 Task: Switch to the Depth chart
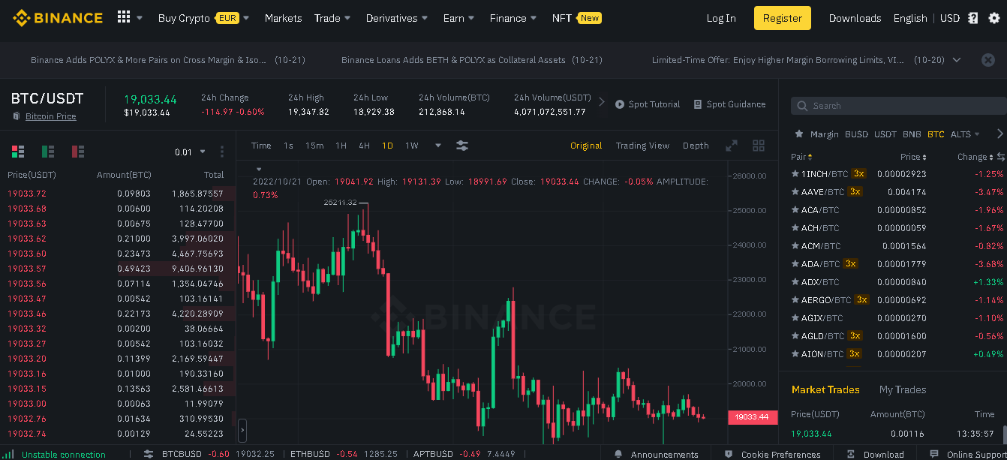696,146
